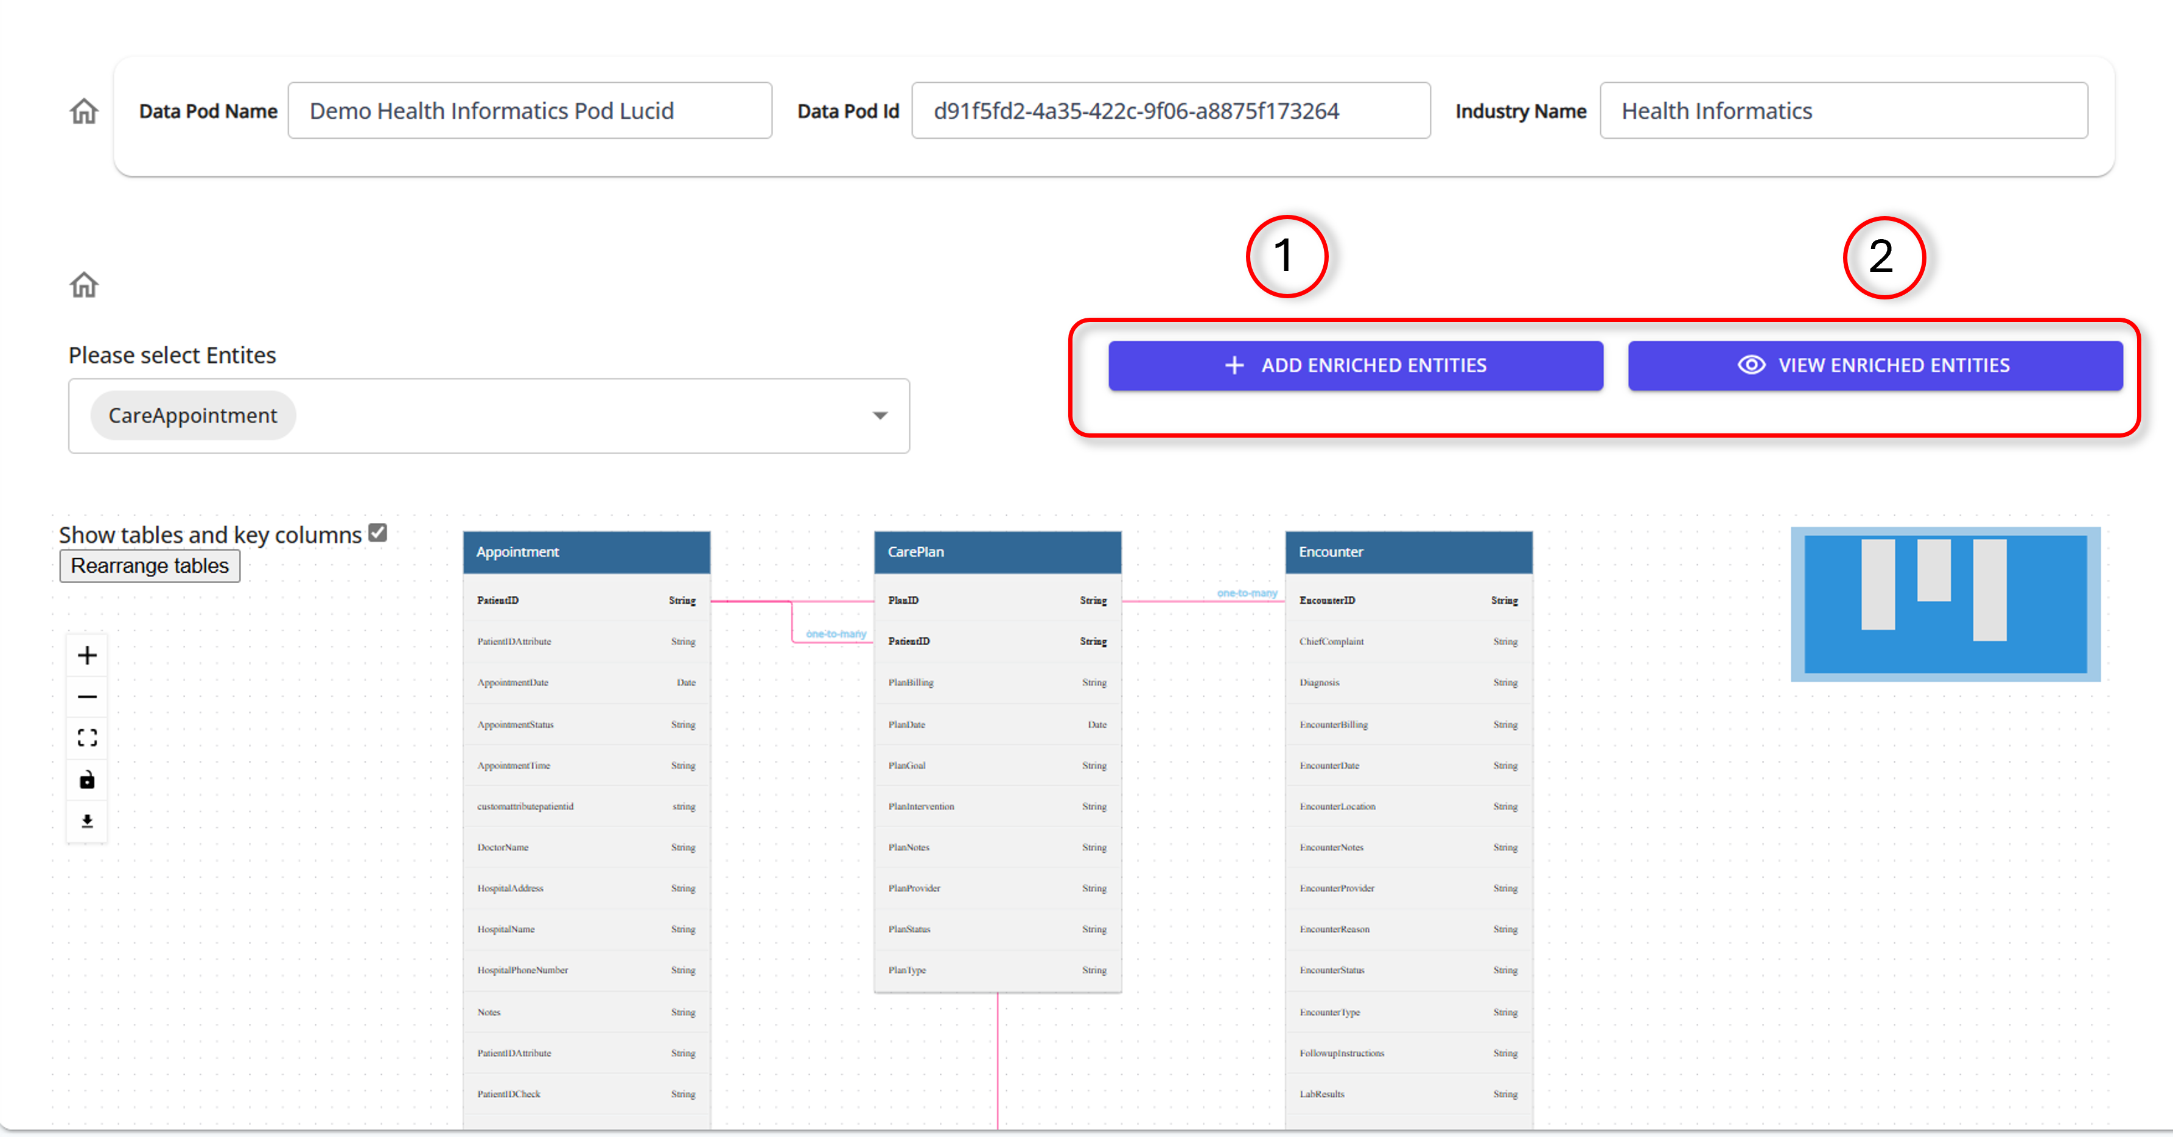The height and width of the screenshot is (1137, 2173).
Task: Click Add Enriched Entities button
Action: coord(1356,365)
